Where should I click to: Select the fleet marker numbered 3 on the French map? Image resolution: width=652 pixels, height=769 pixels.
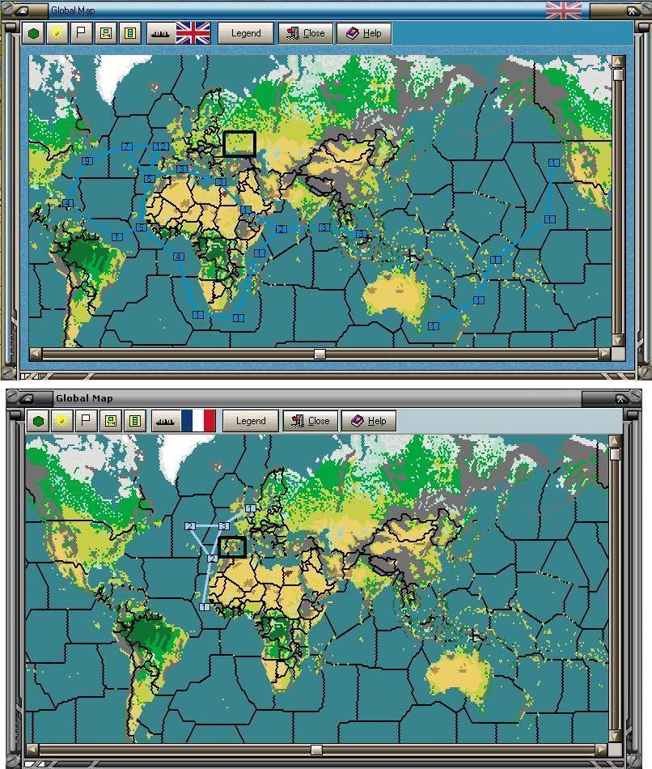223,525
